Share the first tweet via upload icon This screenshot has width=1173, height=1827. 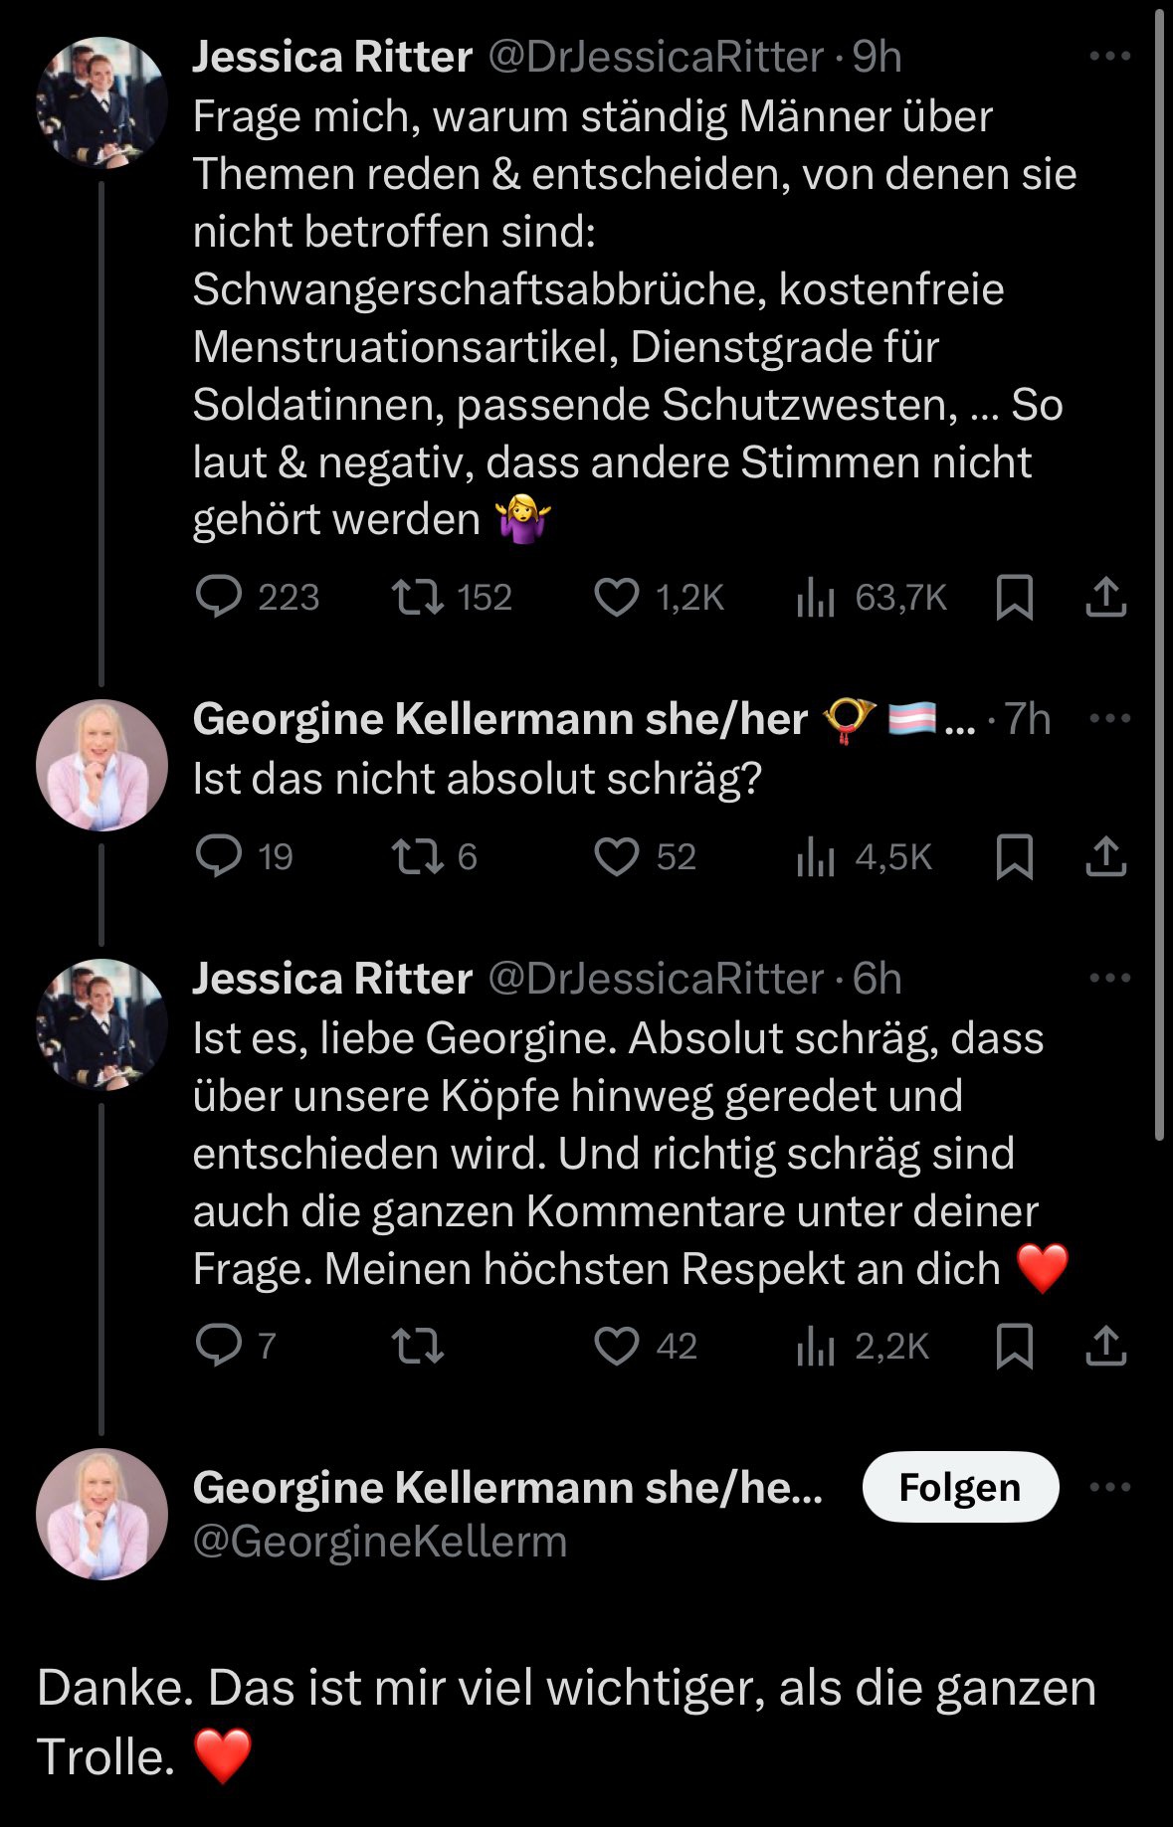coord(1105,598)
